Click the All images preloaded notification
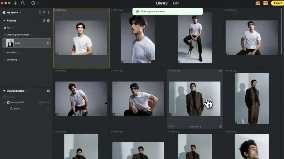Image resolution: width=284 pixels, height=159 pixels. [168, 11]
